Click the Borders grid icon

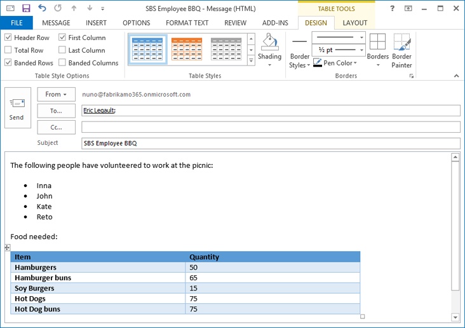click(377, 41)
